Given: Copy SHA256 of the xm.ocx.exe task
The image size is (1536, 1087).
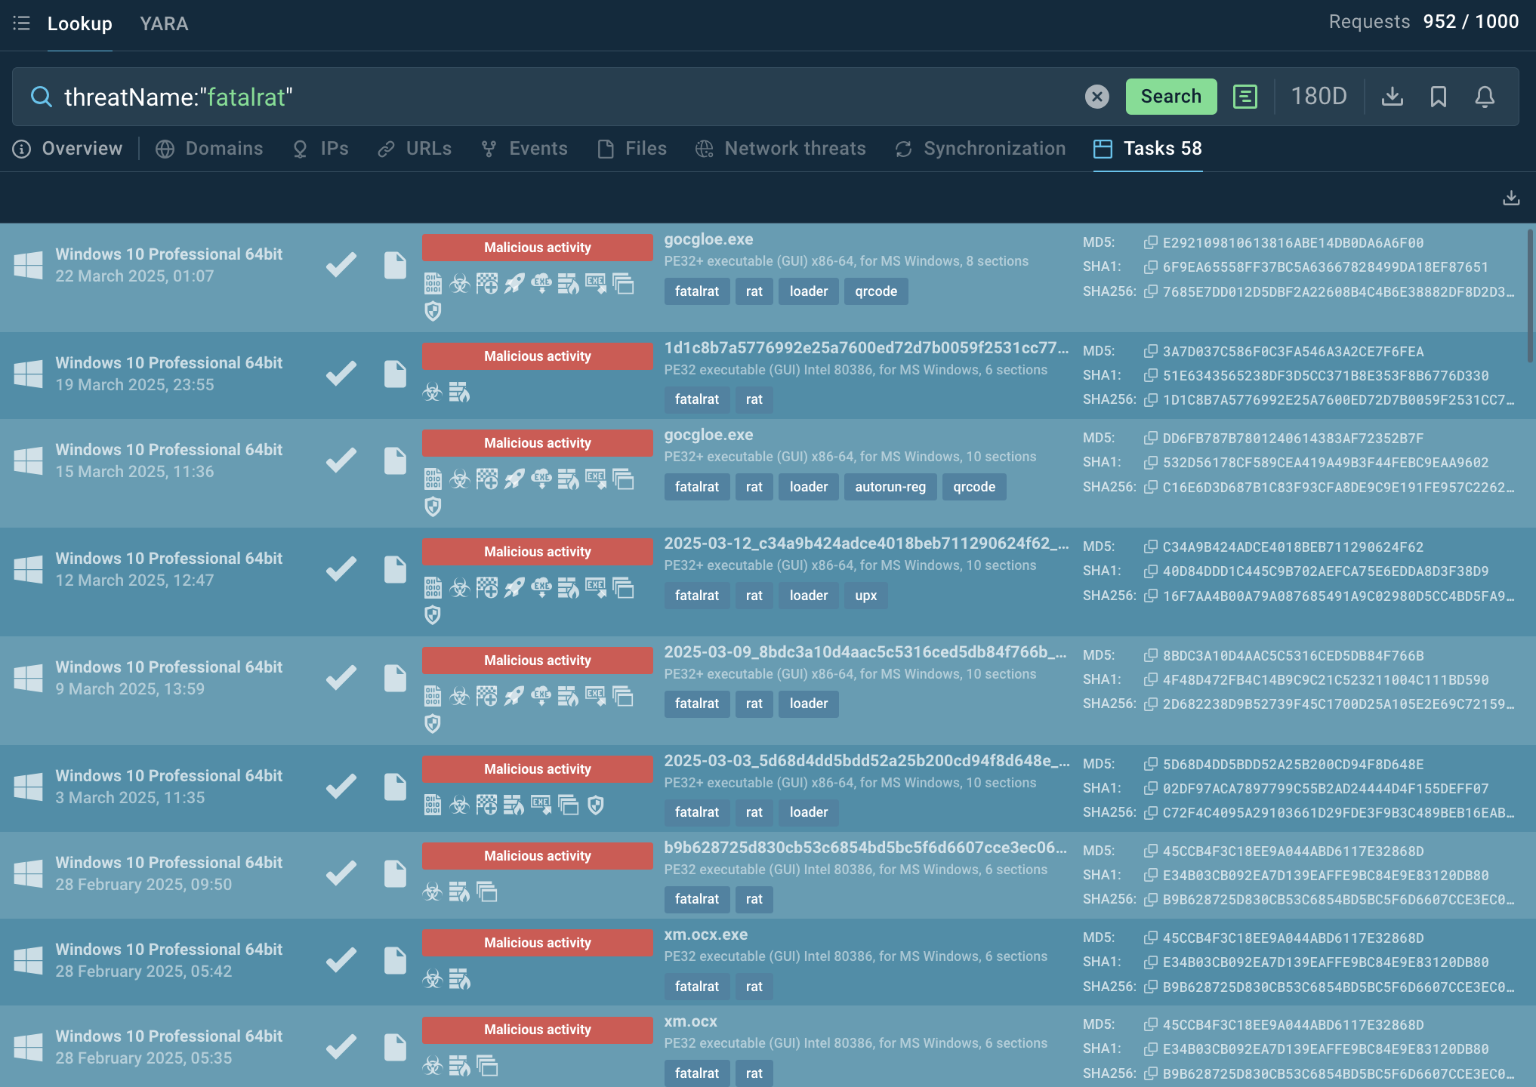Looking at the screenshot, I should 1150,987.
